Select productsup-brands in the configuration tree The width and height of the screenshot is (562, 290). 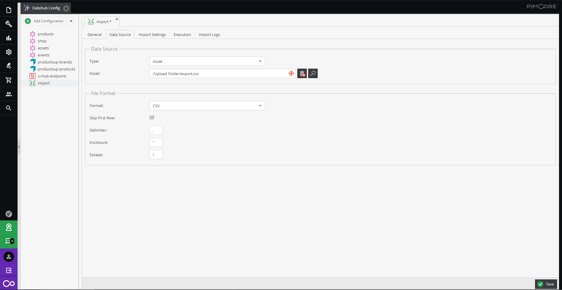pyautogui.click(x=55, y=62)
